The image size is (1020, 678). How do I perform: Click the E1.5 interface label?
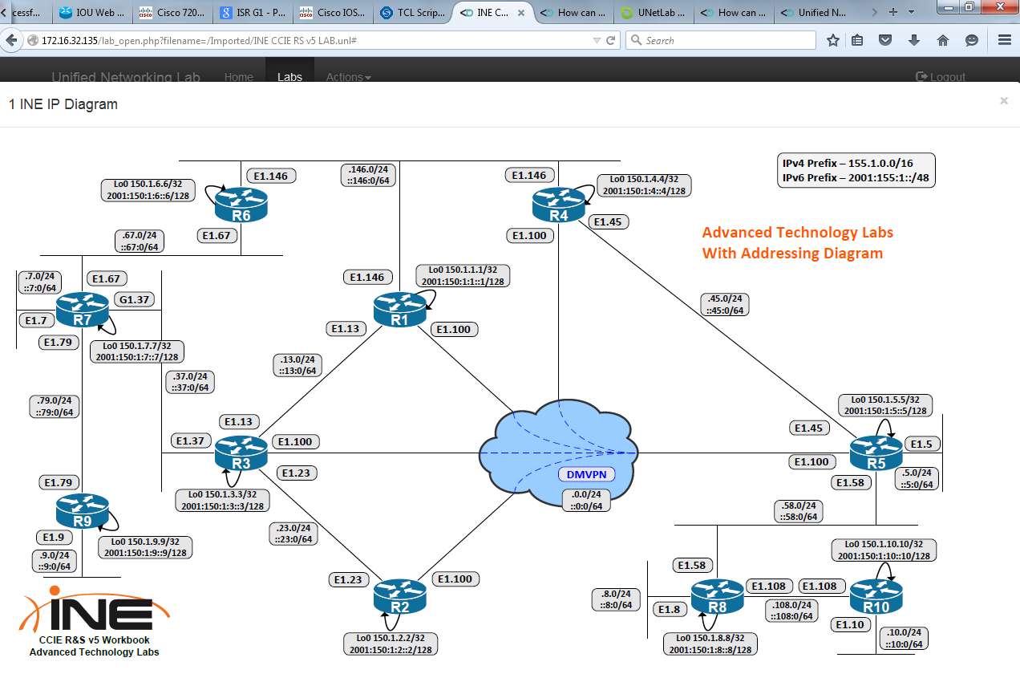coord(922,444)
